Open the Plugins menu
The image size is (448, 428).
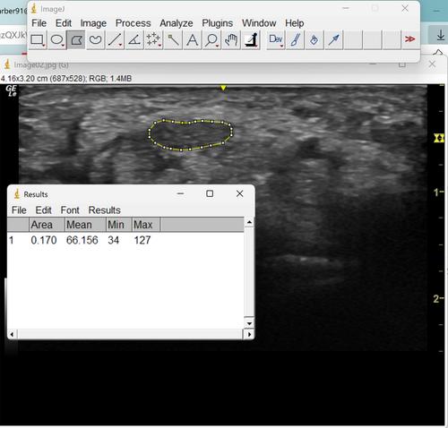click(x=217, y=23)
